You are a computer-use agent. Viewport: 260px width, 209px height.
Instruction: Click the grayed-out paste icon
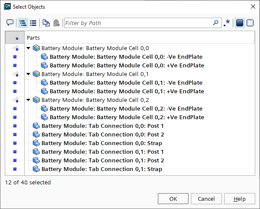[57, 23]
